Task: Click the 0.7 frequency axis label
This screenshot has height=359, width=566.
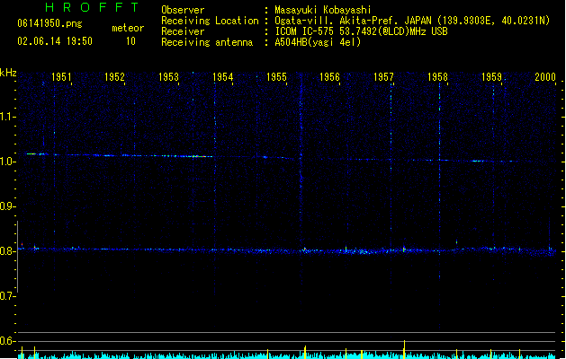Action: 7,296
